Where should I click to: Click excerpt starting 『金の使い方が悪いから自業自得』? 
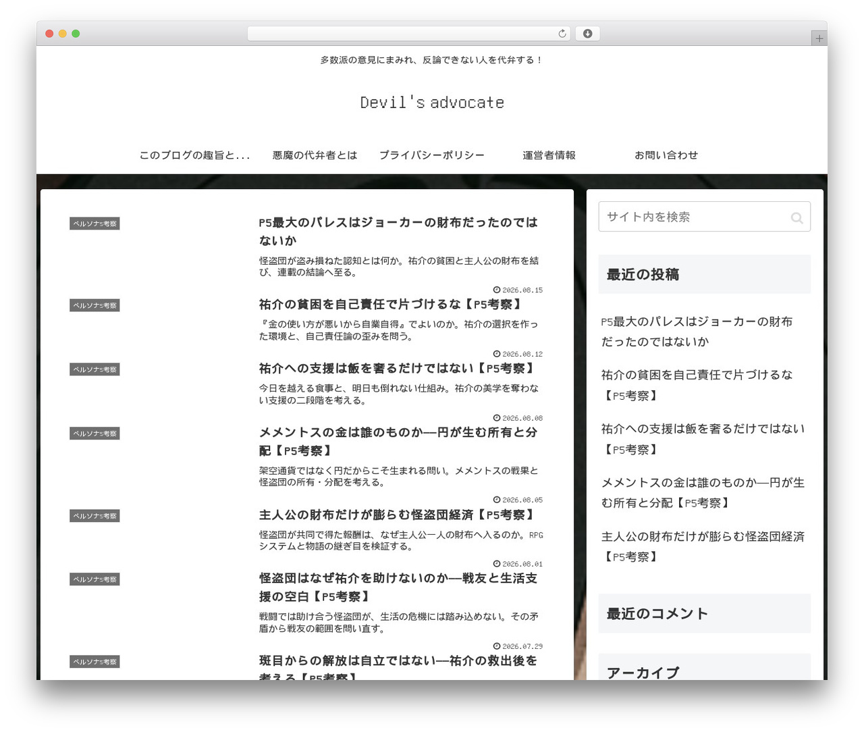(398, 330)
